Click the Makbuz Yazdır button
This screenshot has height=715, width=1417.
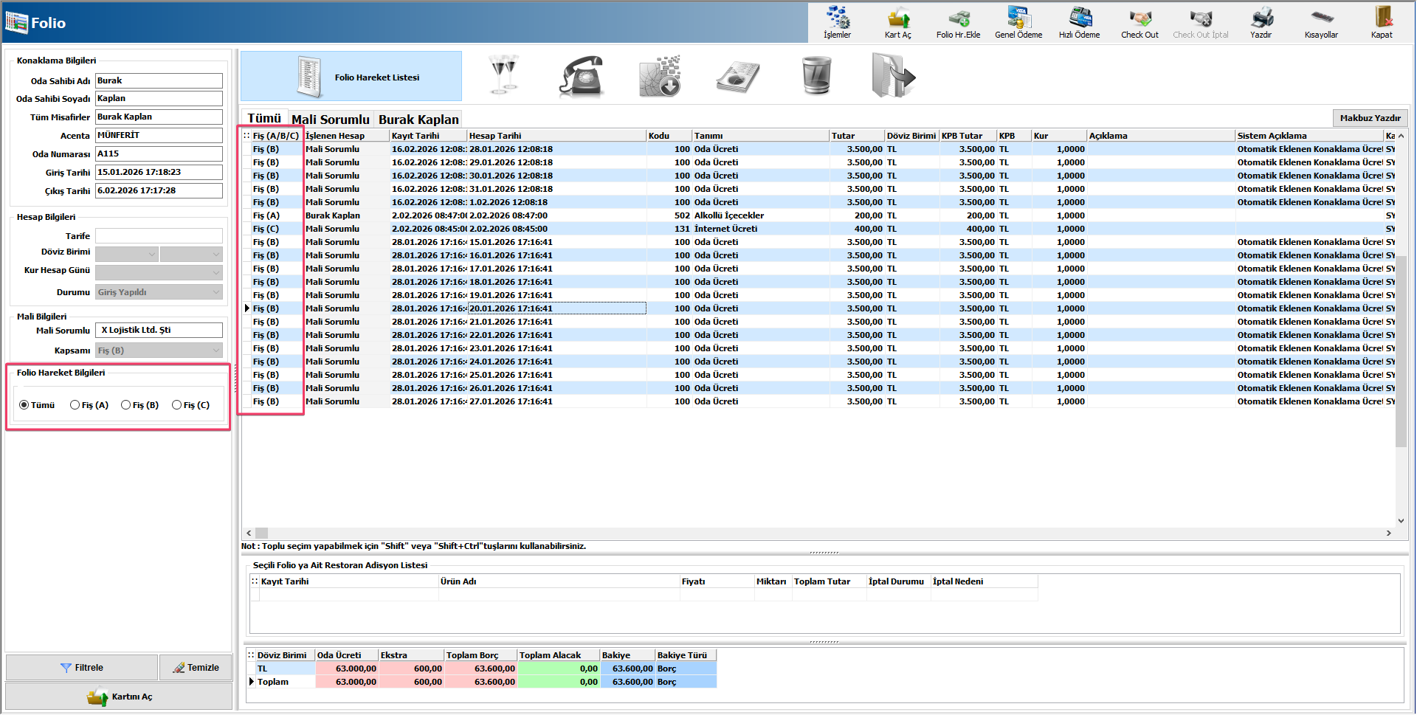tap(1370, 118)
